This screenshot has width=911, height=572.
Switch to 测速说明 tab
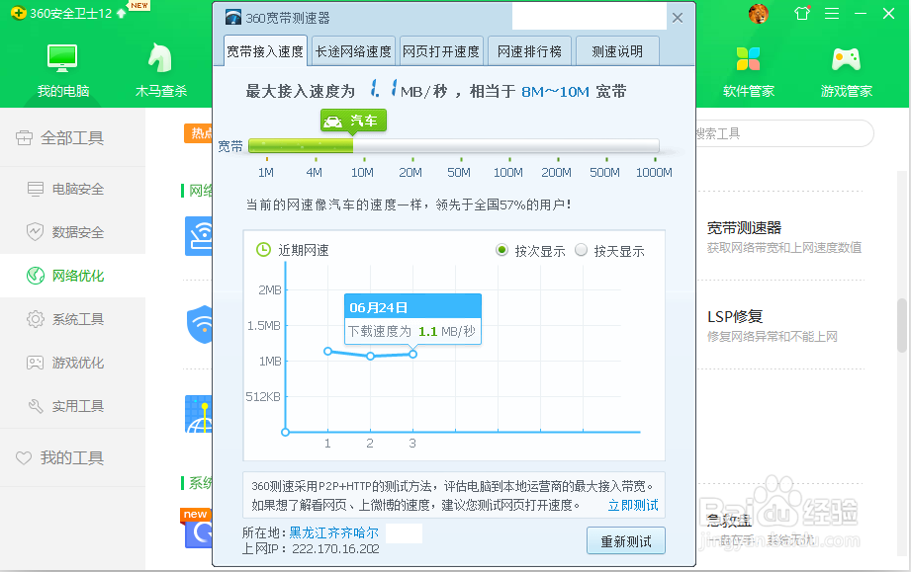pyautogui.click(x=617, y=51)
